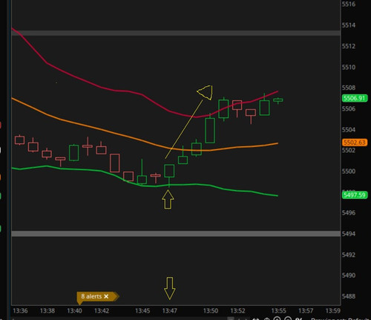Click the 5490 price axis label
371x320 pixels.
(349, 275)
